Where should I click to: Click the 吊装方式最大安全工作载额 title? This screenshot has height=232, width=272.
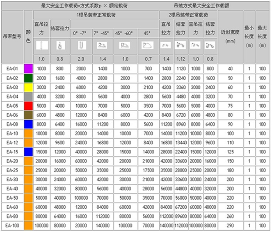[x=201, y=6]
